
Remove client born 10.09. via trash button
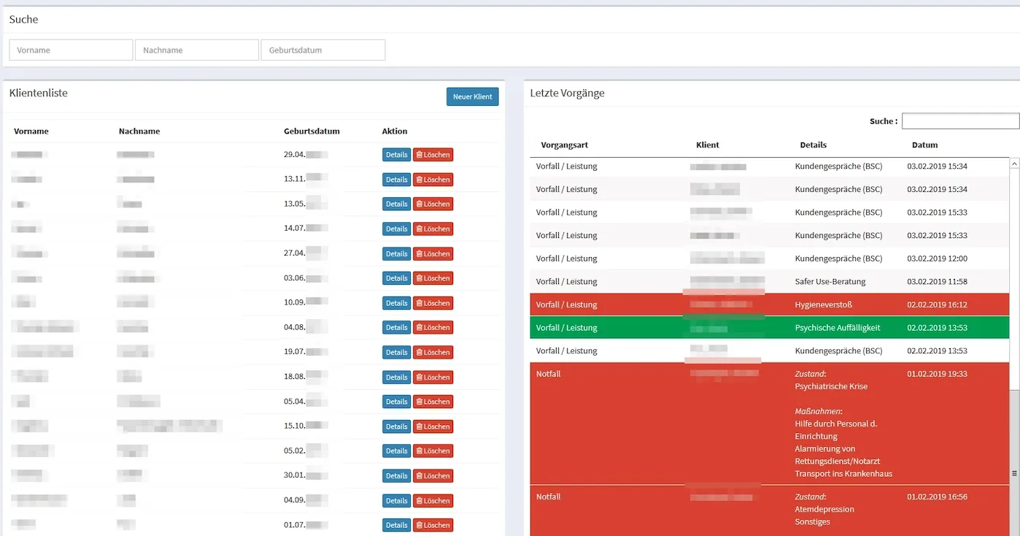[x=433, y=303]
